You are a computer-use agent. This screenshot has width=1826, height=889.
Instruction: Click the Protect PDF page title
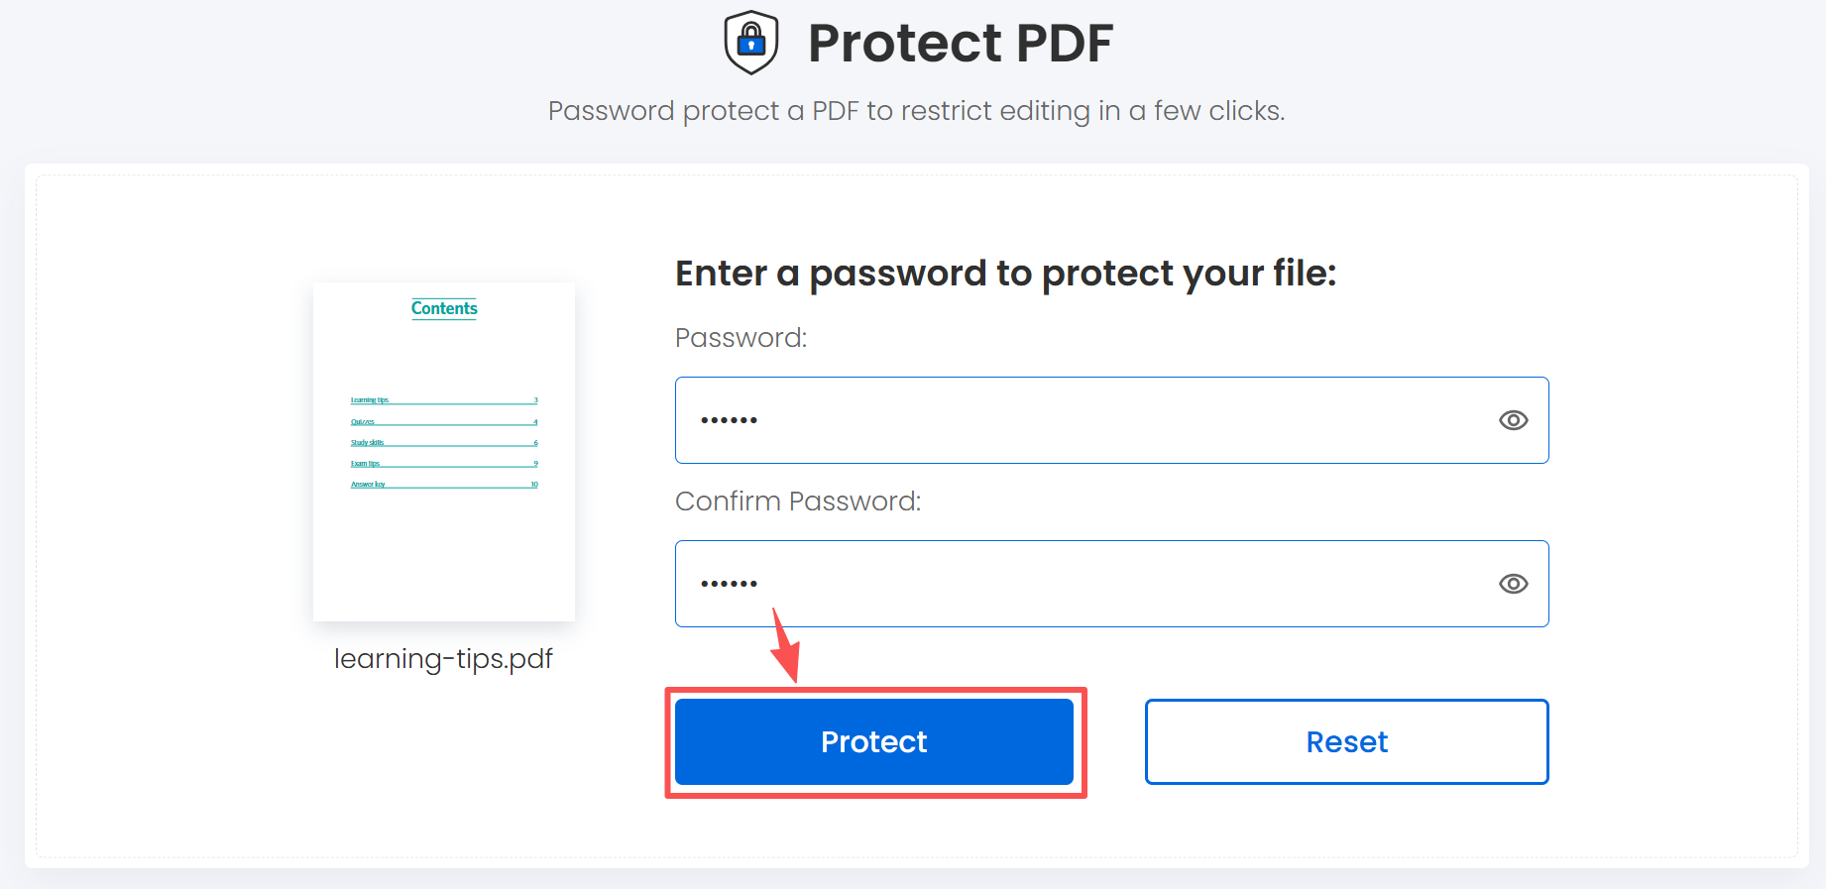click(x=961, y=42)
